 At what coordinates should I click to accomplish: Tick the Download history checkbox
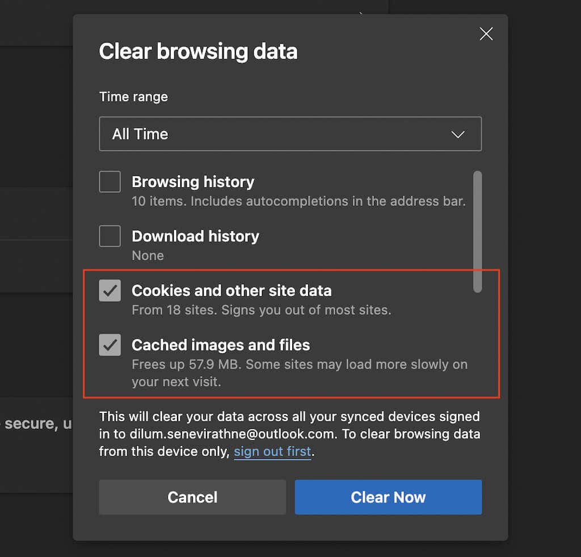(x=110, y=236)
